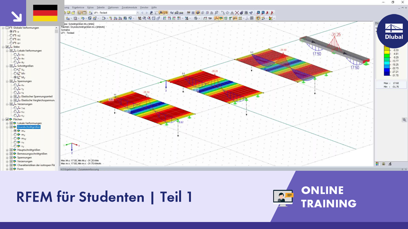Open the Extras menu
Screen dimensions: 408x229
pyautogui.click(x=90, y=8)
